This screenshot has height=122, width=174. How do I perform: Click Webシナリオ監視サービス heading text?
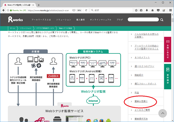click(x=64, y=111)
